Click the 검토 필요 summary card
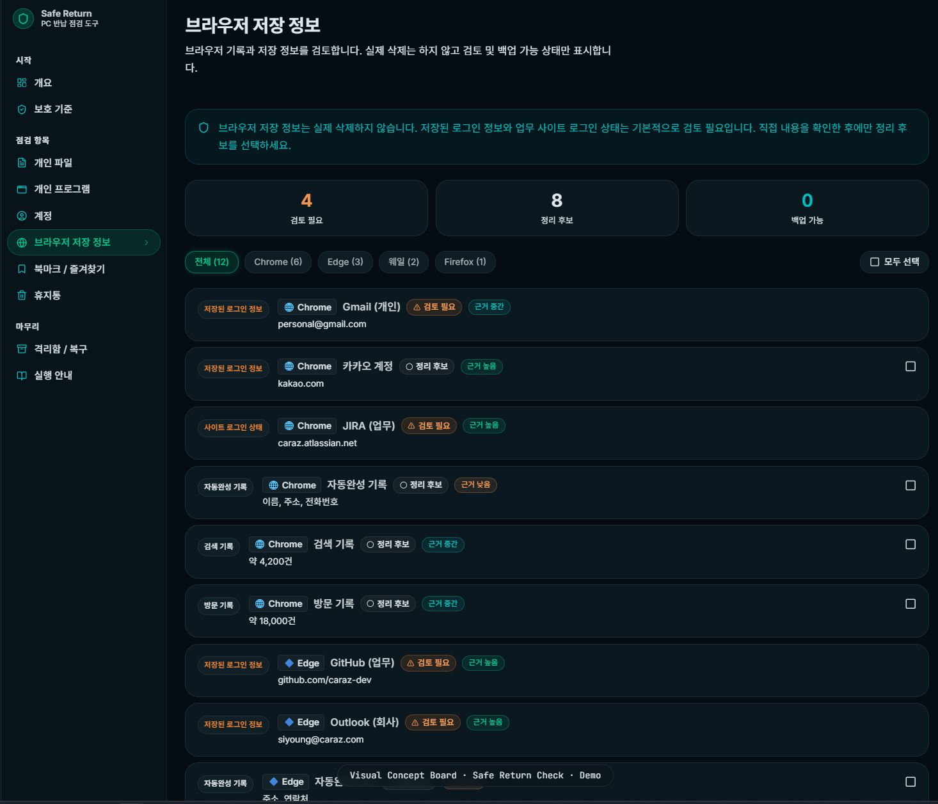The height and width of the screenshot is (804, 938). 306,208
